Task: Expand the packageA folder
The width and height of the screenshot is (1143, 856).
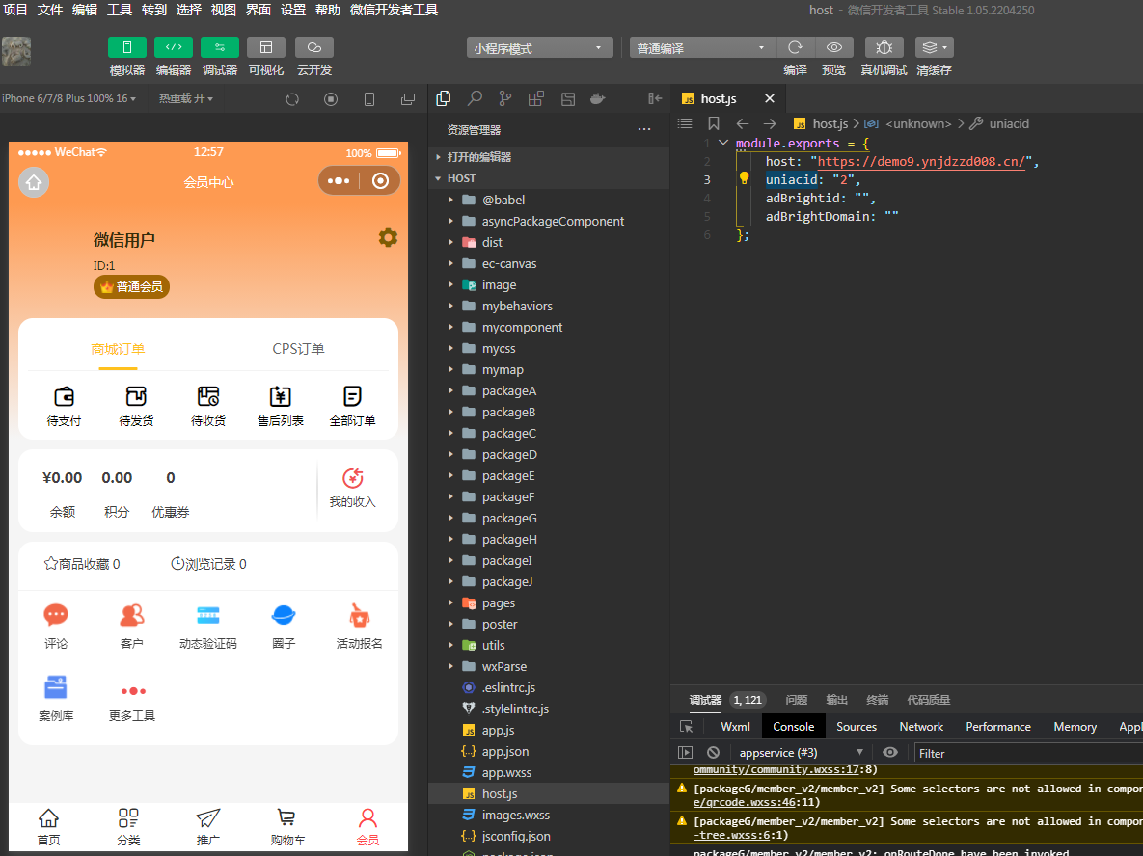Action: (x=509, y=391)
